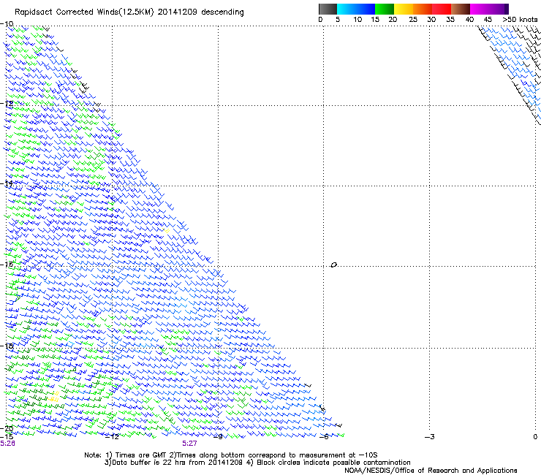Click the NOAA/NESDIS Office of Research credit

point(431,471)
